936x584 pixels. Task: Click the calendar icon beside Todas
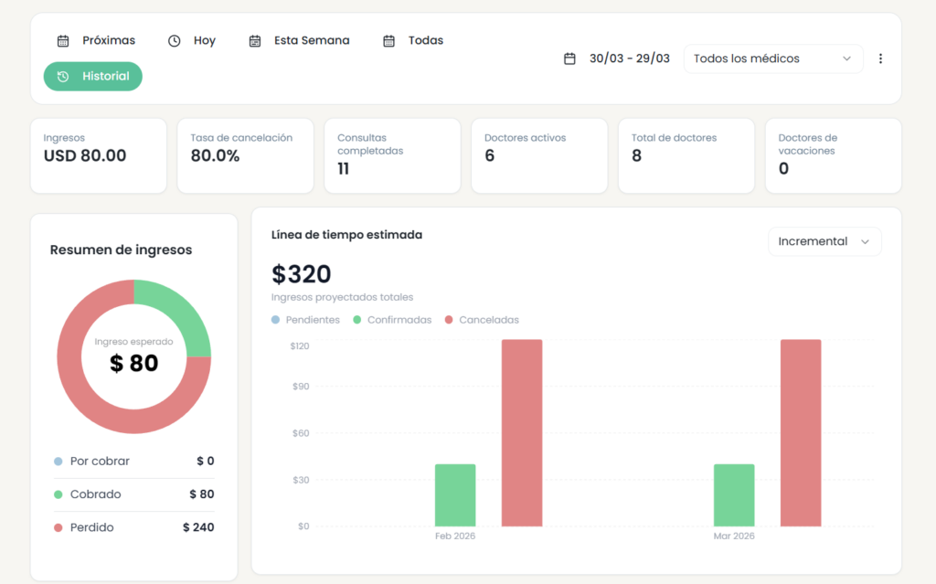click(x=388, y=41)
